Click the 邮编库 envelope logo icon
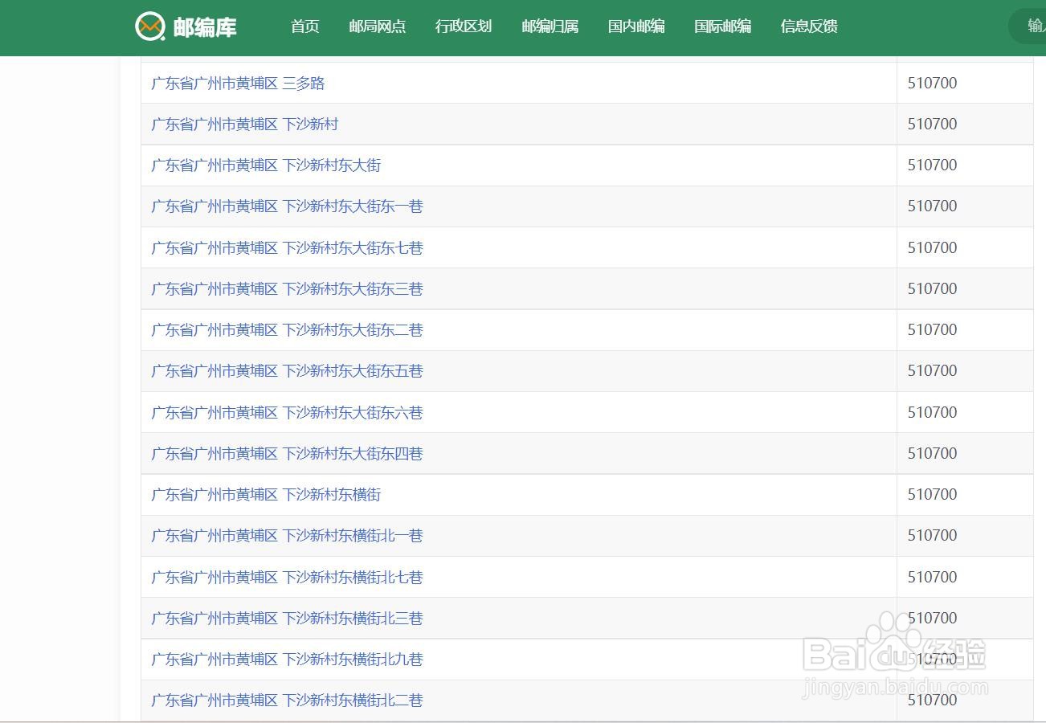Viewport: 1046px width, 723px height. click(150, 27)
